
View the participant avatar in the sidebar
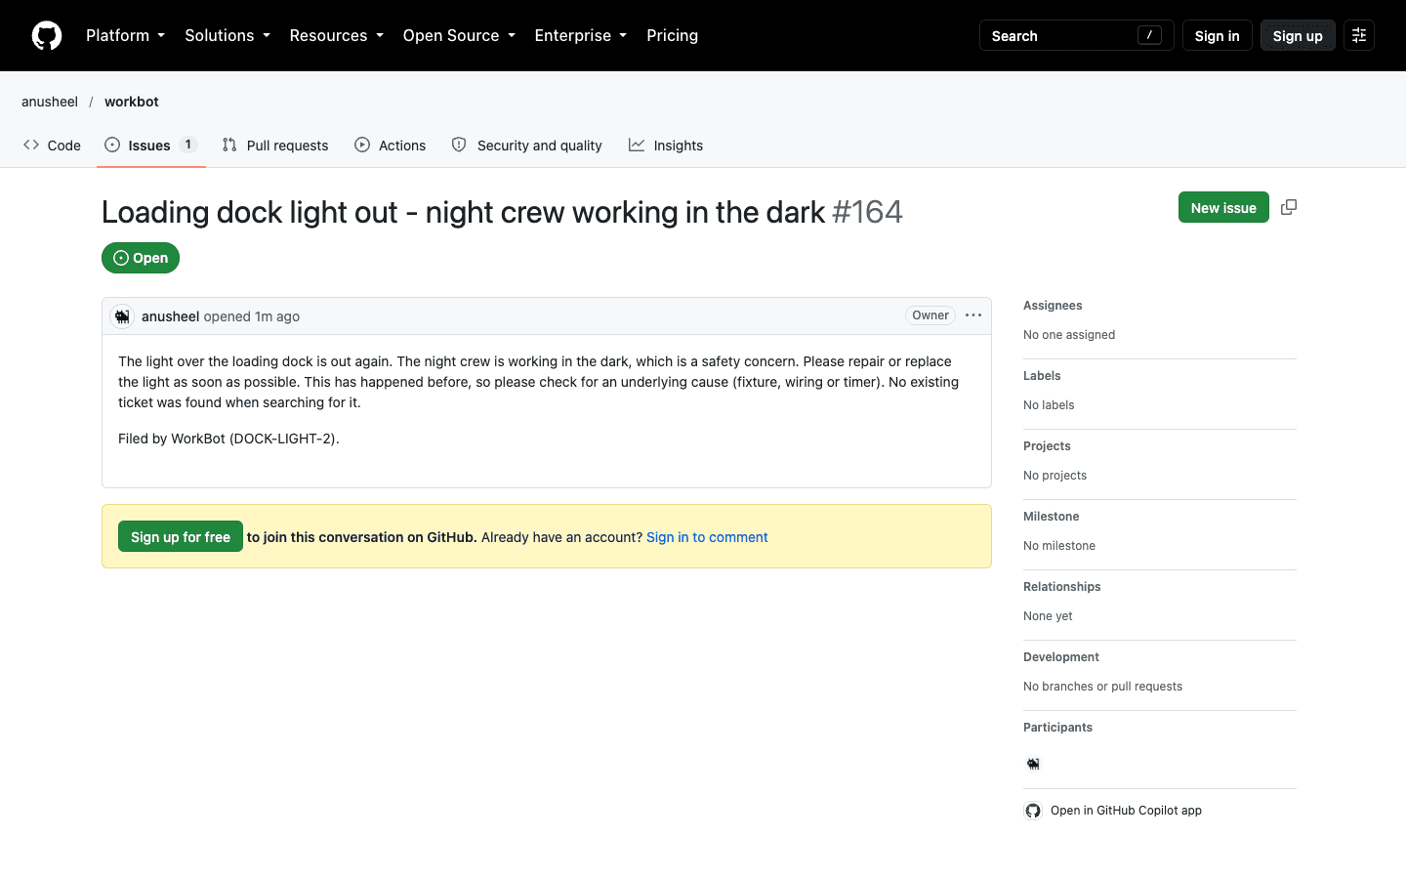(1033, 764)
